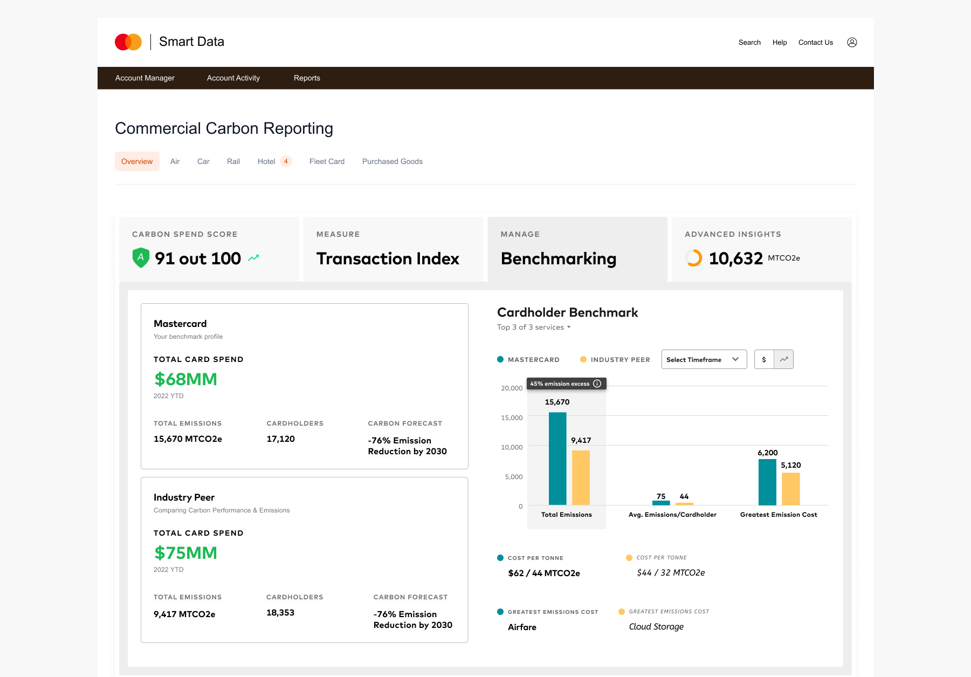Click the teal 6,200 Greatest Emission Cost bar
The width and height of the screenshot is (971, 677).
pos(767,482)
